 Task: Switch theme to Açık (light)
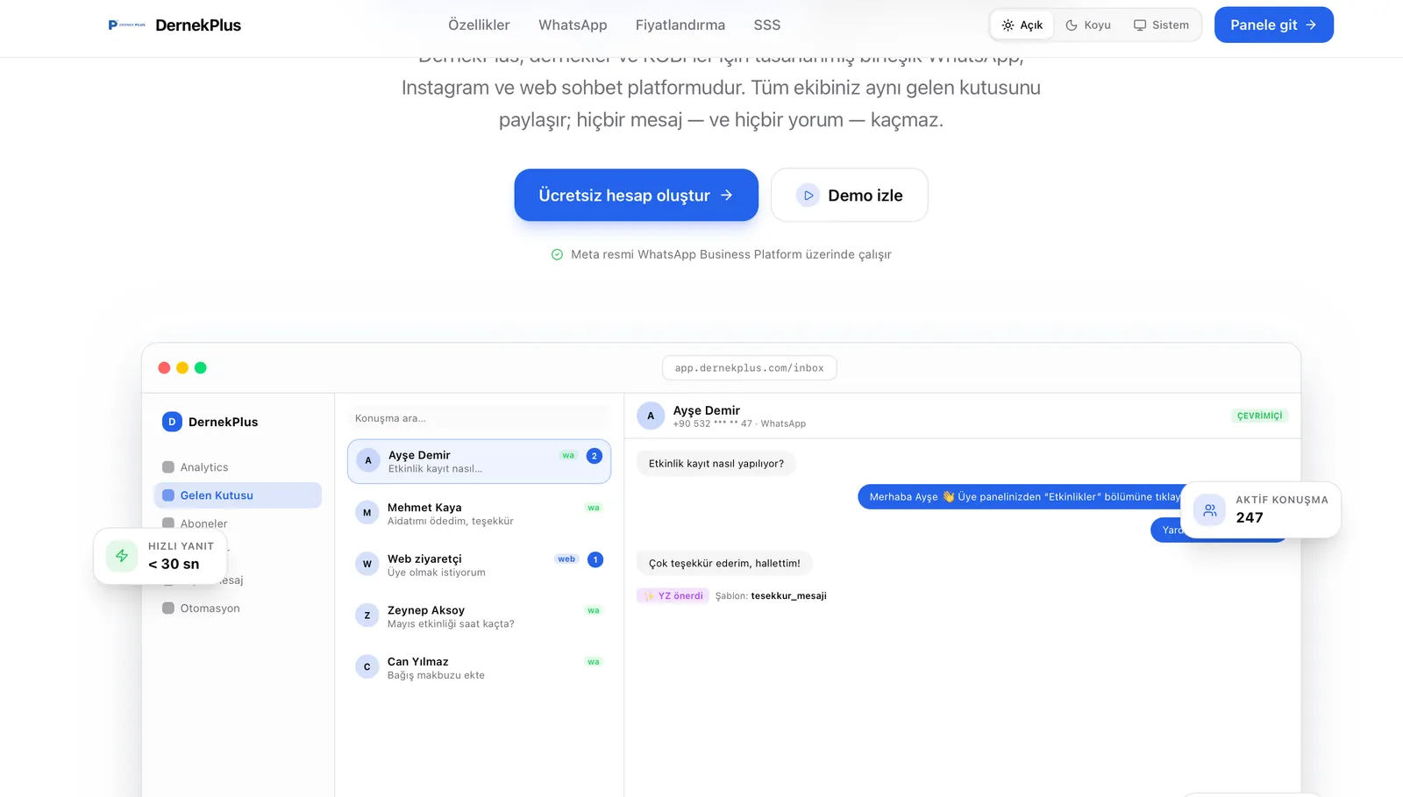point(1022,25)
